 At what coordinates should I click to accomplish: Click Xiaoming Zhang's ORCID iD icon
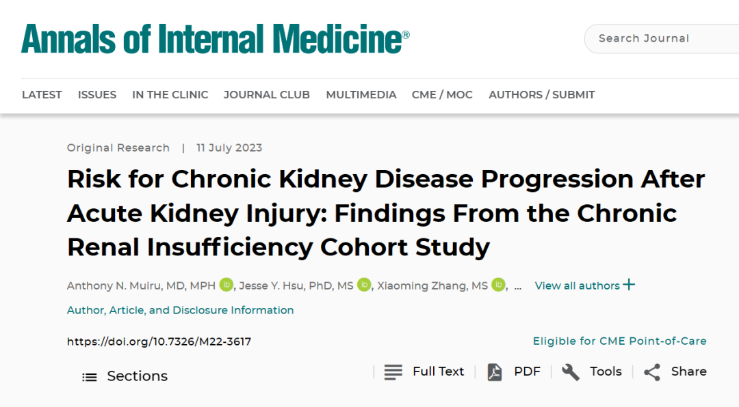pos(498,285)
